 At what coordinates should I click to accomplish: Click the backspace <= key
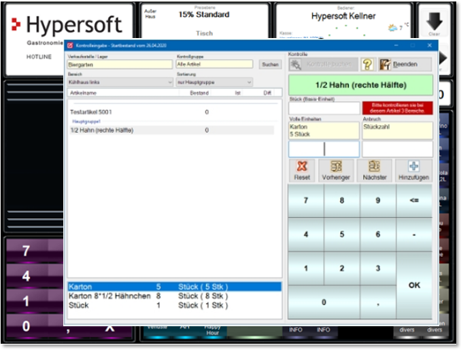coord(414,200)
